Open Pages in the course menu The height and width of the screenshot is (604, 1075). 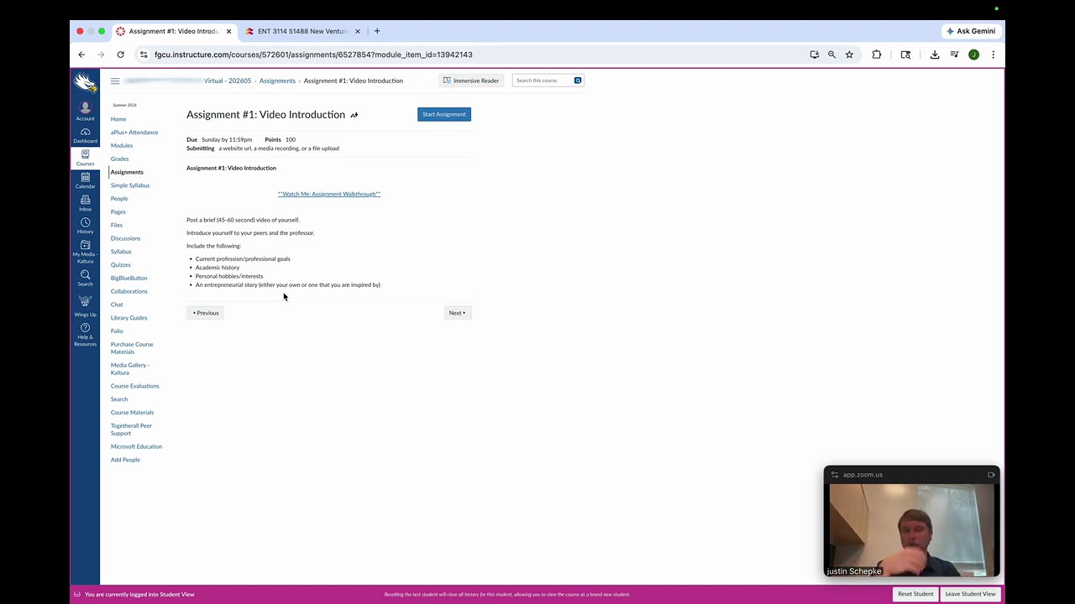point(118,211)
